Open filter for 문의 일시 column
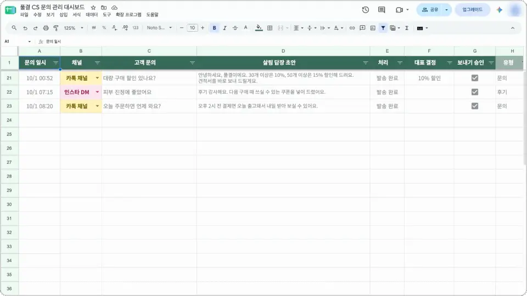Viewport: 527px width, 296px height. [56, 62]
